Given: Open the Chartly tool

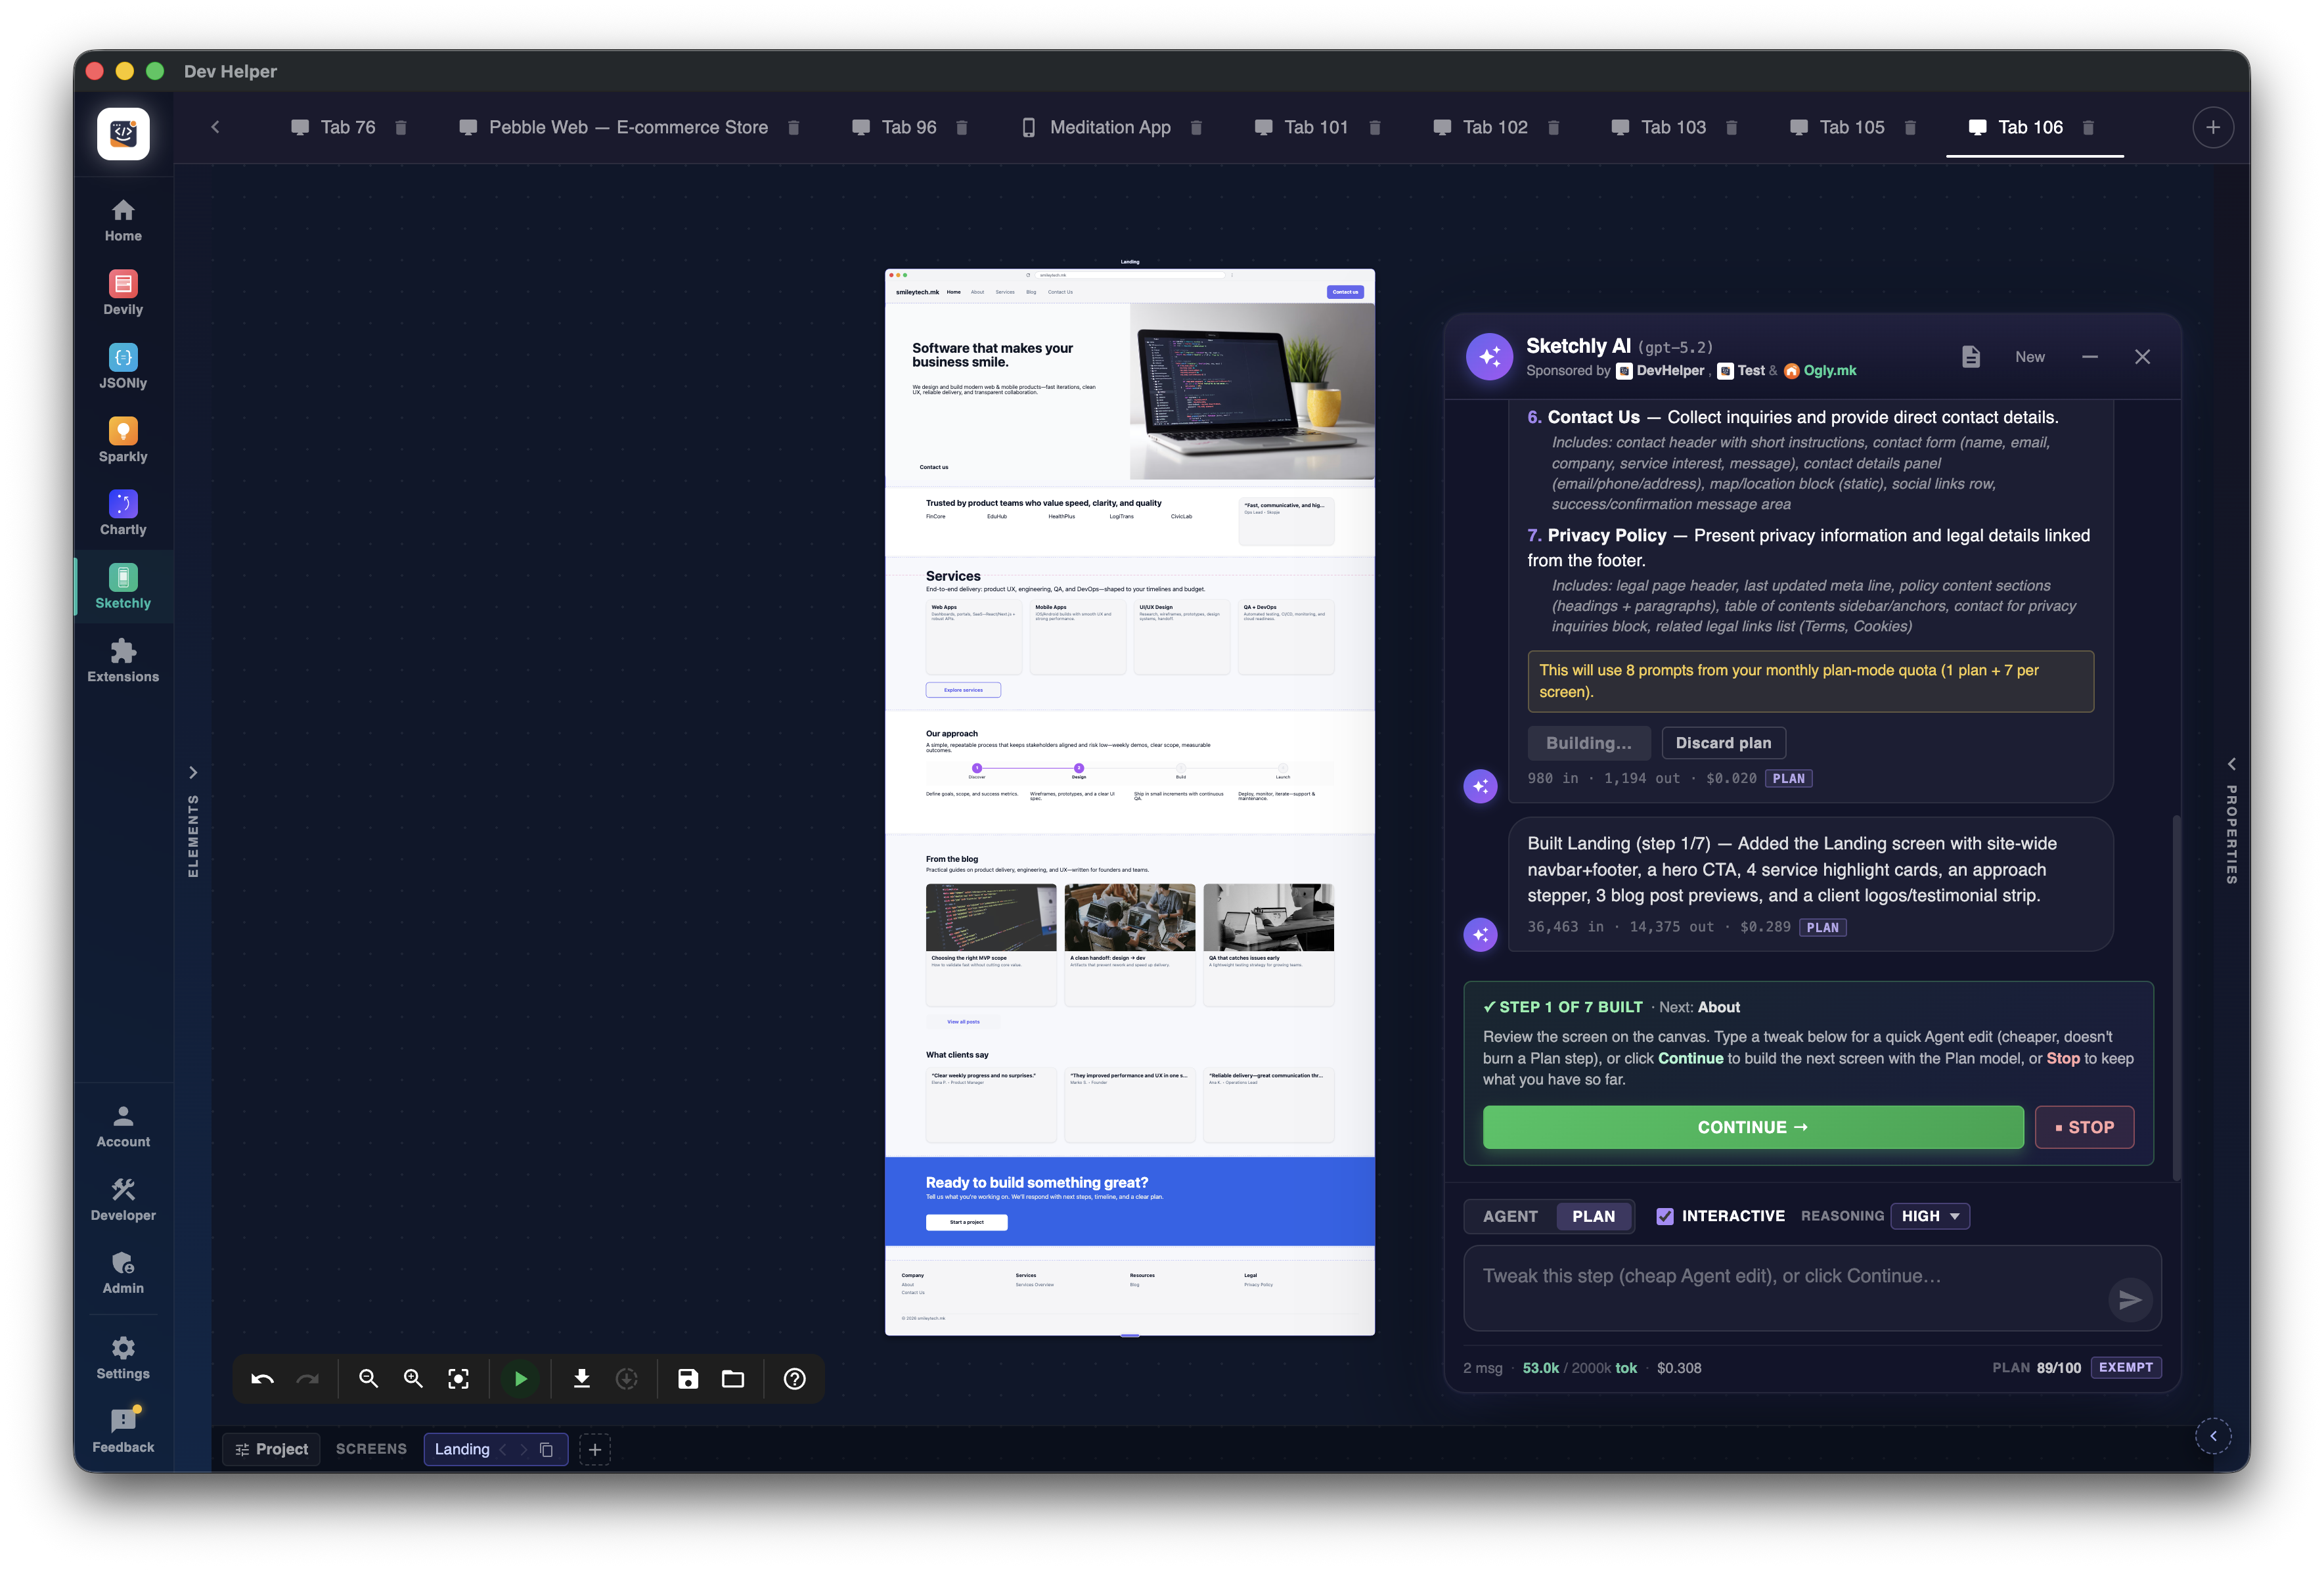Looking at the screenshot, I should pos(123,513).
